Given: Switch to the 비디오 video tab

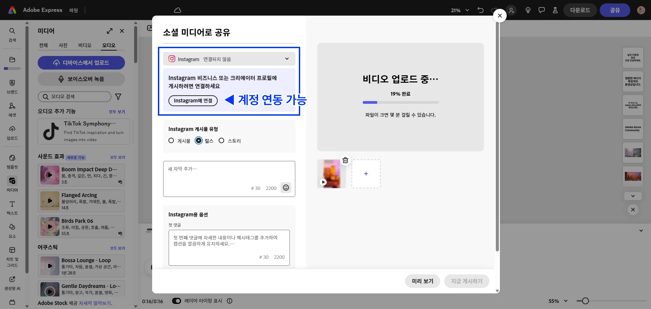Looking at the screenshot, I should 85,45.
